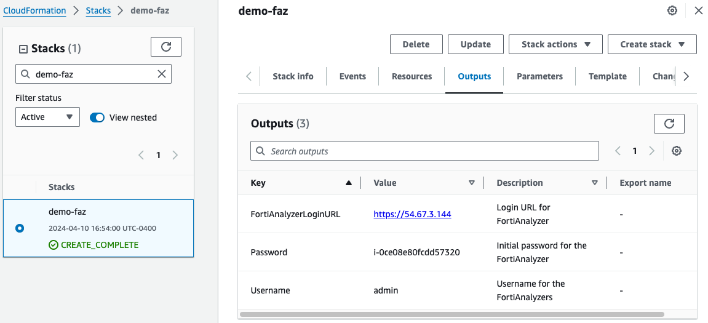This screenshot has width=708, height=323.
Task: Collapse the Stacks panel section
Action: pyautogui.click(x=23, y=49)
